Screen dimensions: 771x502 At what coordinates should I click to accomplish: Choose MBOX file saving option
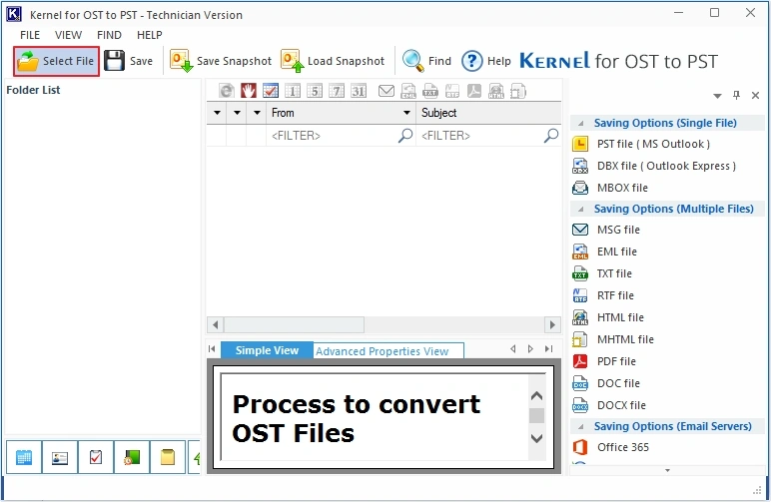point(610,188)
